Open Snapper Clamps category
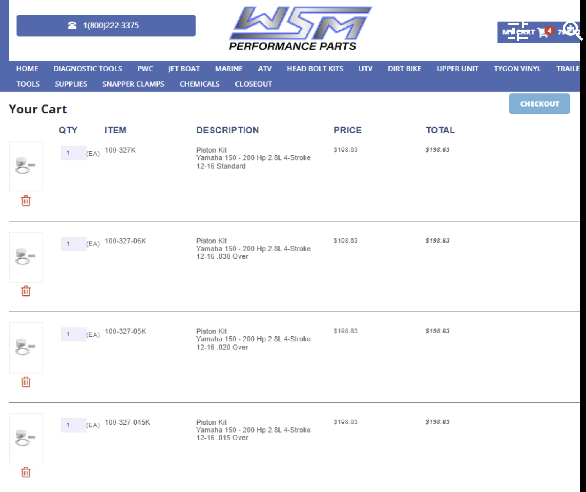 pos(133,84)
